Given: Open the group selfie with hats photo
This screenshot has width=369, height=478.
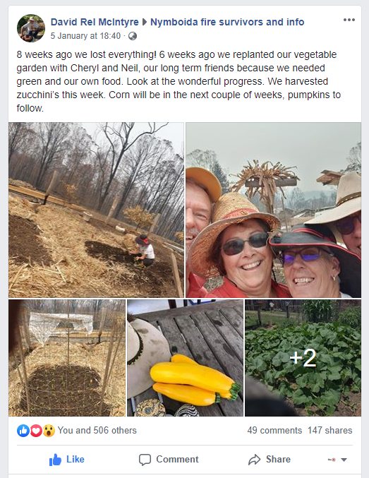Looking at the screenshot, I should [x=273, y=210].
